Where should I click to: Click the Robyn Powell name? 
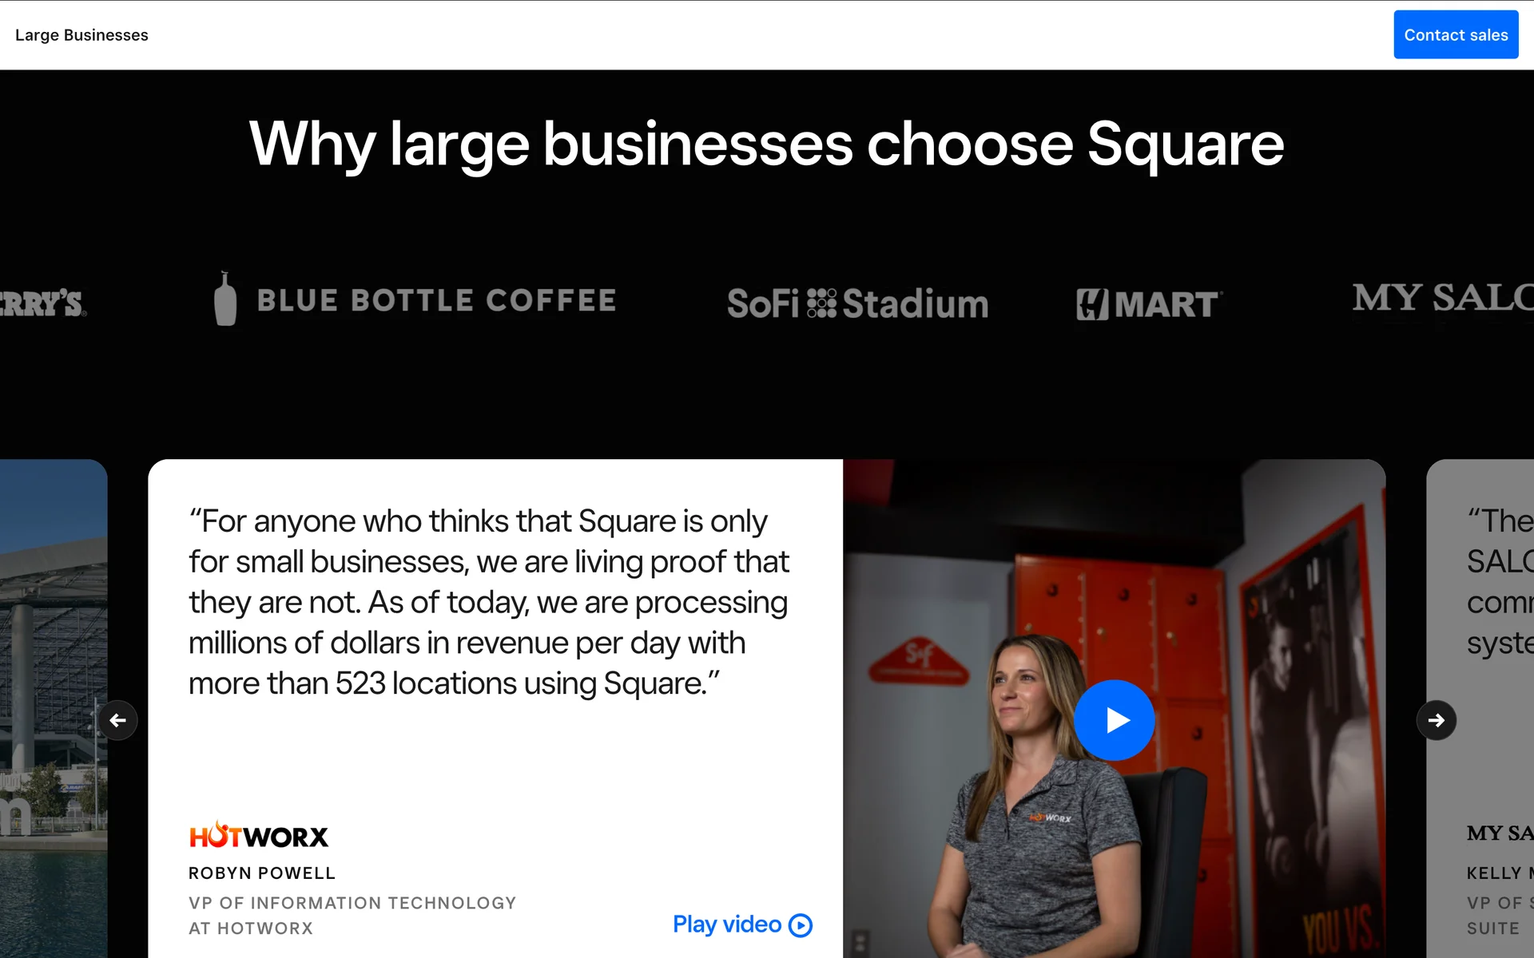tap(262, 873)
